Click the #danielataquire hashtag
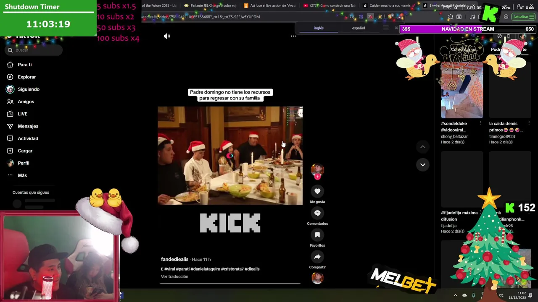 pos(206,269)
